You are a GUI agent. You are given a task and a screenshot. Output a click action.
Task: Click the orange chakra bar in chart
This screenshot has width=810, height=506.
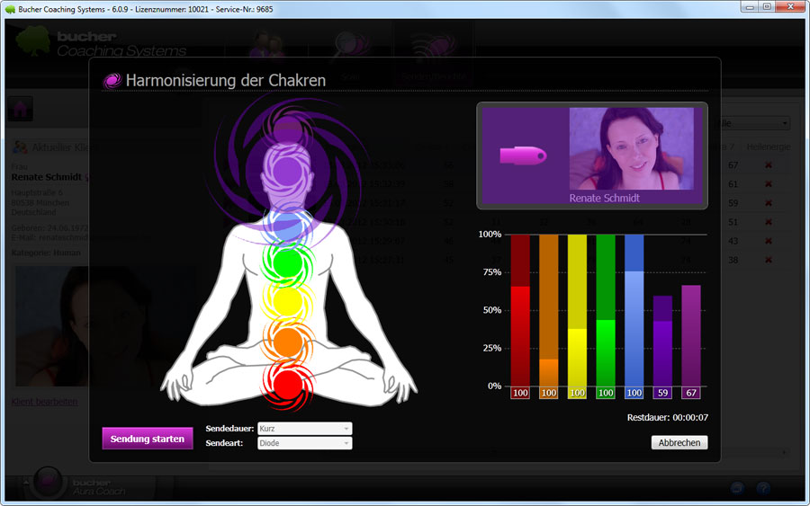pos(549,310)
